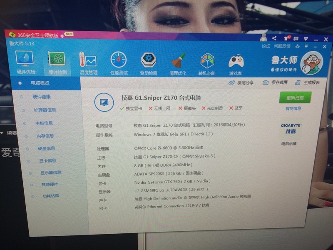Click the Windows 7 旗舰版 operating system value
Screen dimensions: 333x250
point(173,134)
